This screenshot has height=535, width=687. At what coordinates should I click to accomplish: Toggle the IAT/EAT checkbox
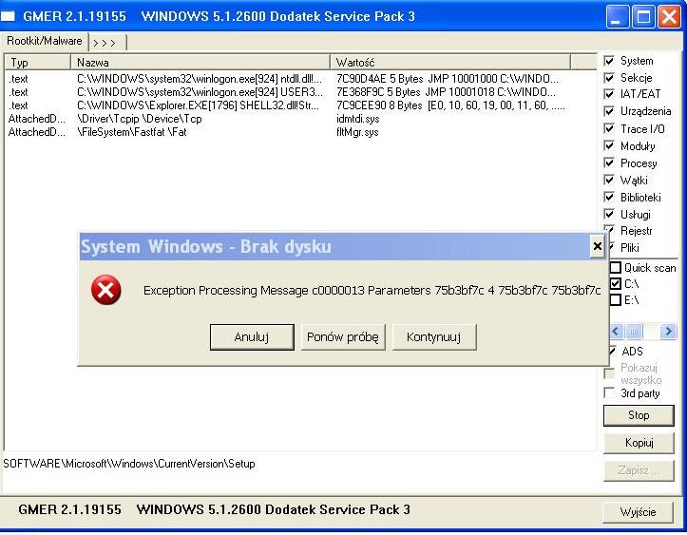click(609, 94)
